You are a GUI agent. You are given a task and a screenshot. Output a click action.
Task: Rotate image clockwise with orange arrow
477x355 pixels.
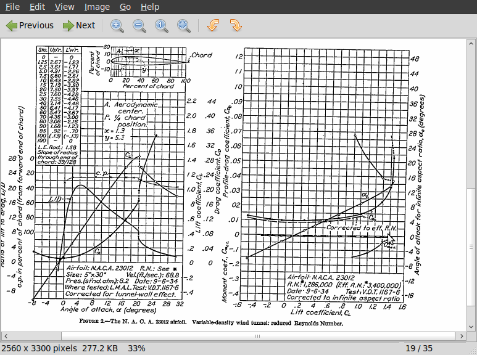click(x=235, y=25)
